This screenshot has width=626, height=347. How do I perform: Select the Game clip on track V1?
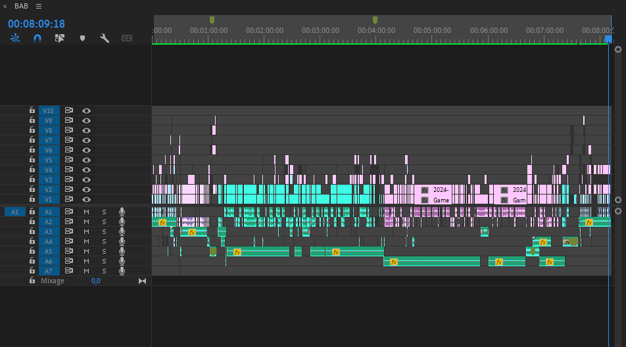point(433,200)
